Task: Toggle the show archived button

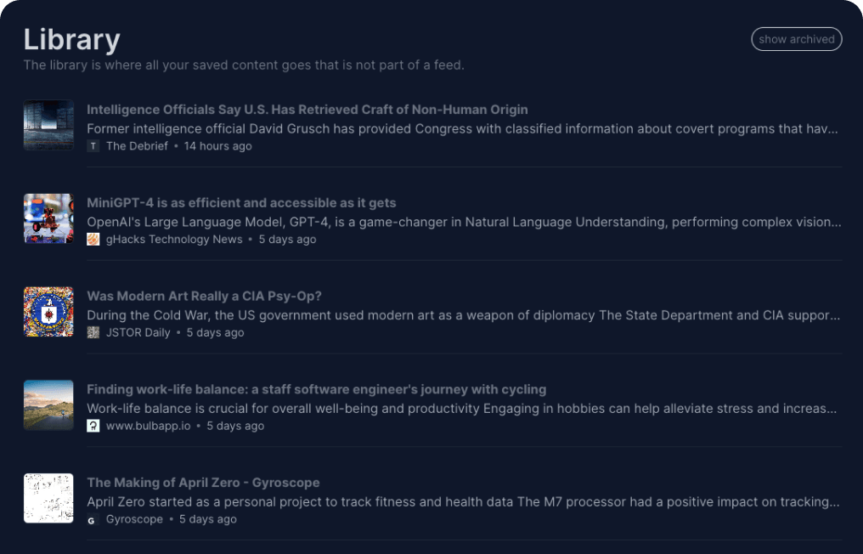Action: coord(796,39)
